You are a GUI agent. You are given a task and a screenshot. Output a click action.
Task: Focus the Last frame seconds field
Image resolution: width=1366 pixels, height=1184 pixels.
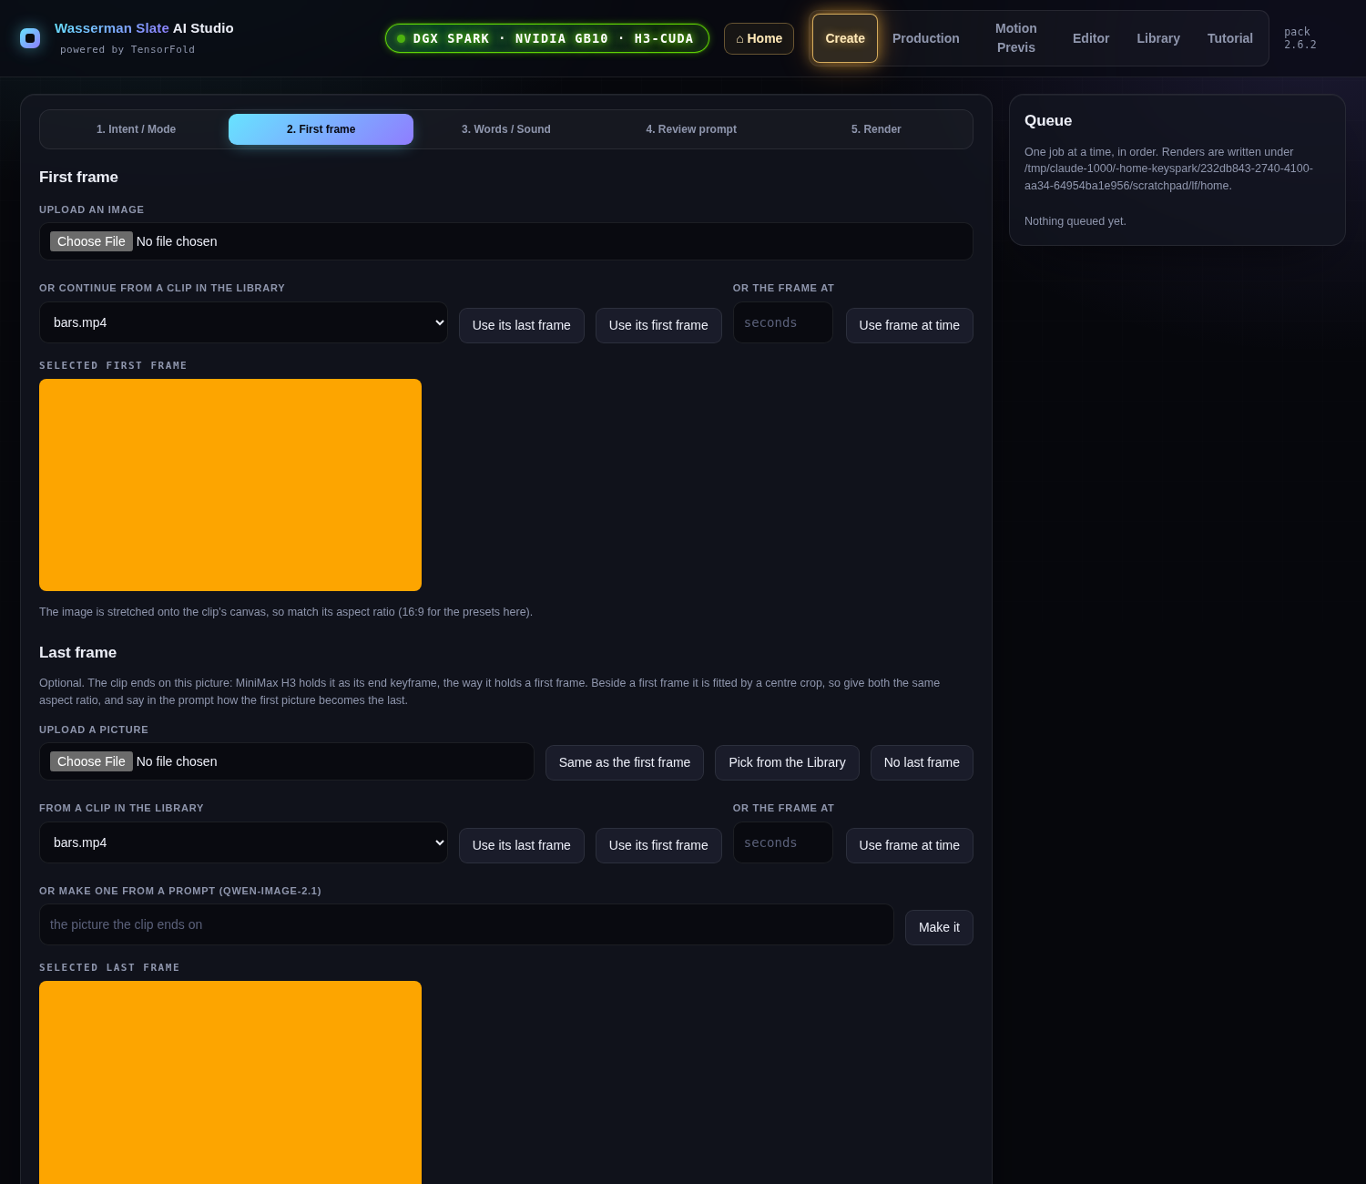coord(783,842)
